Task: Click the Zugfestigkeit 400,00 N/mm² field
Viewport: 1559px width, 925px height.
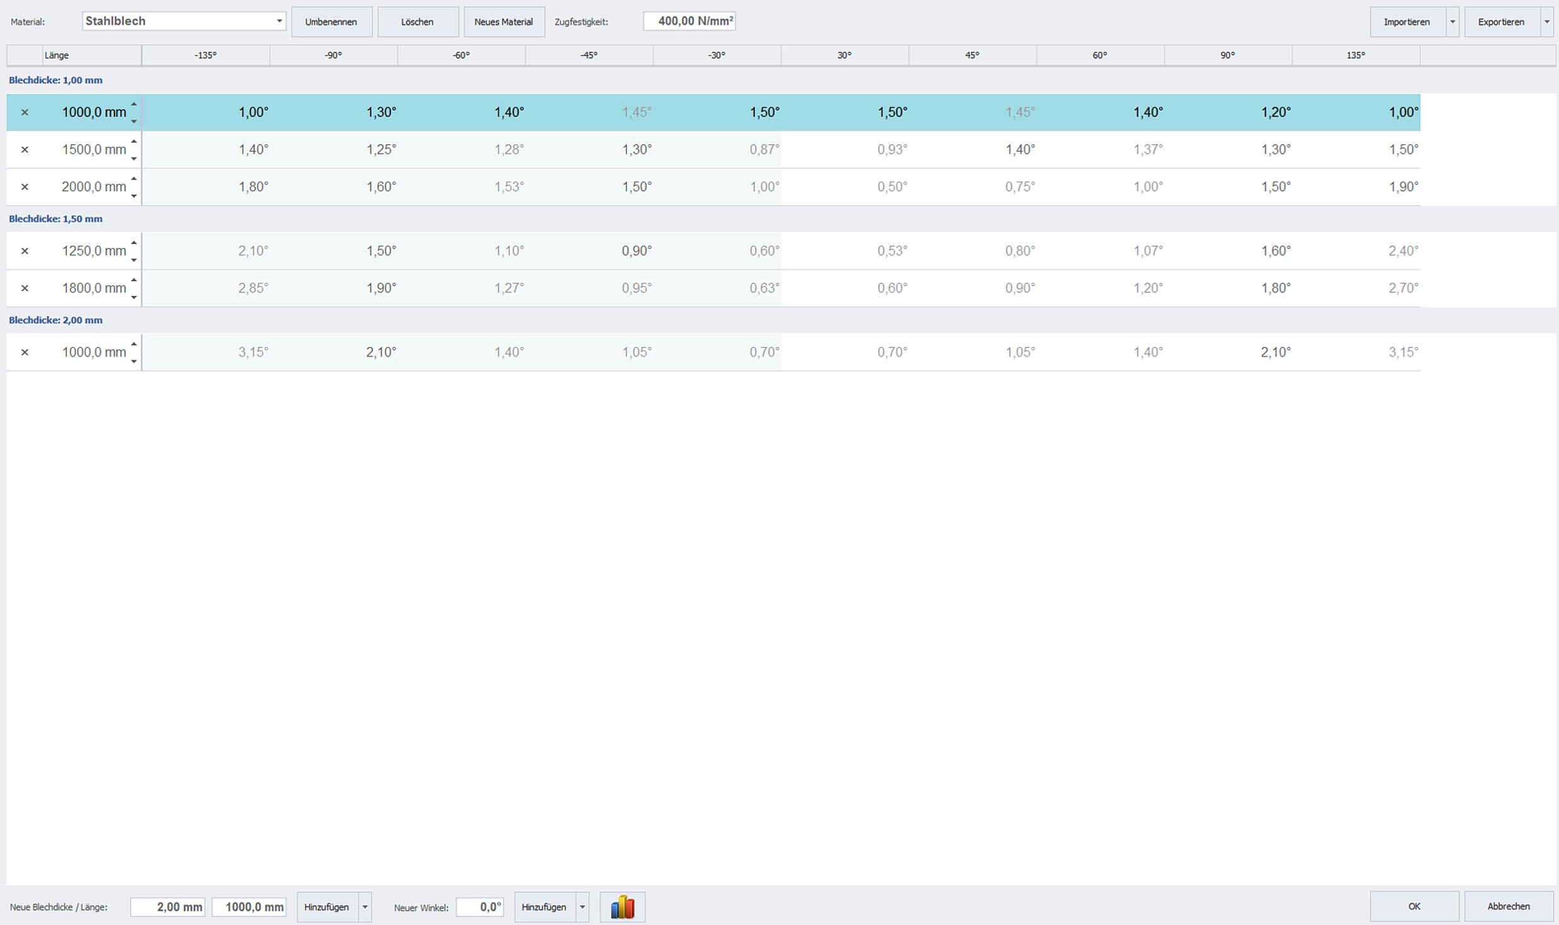Action: (689, 21)
